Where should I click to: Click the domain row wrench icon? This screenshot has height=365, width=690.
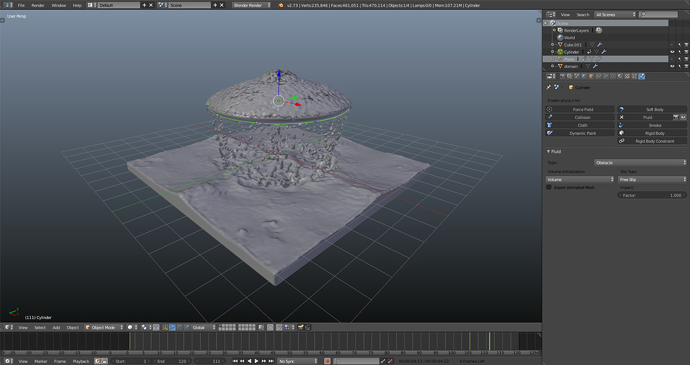[595, 66]
